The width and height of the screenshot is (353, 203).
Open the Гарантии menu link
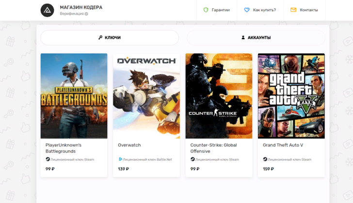coord(217,10)
